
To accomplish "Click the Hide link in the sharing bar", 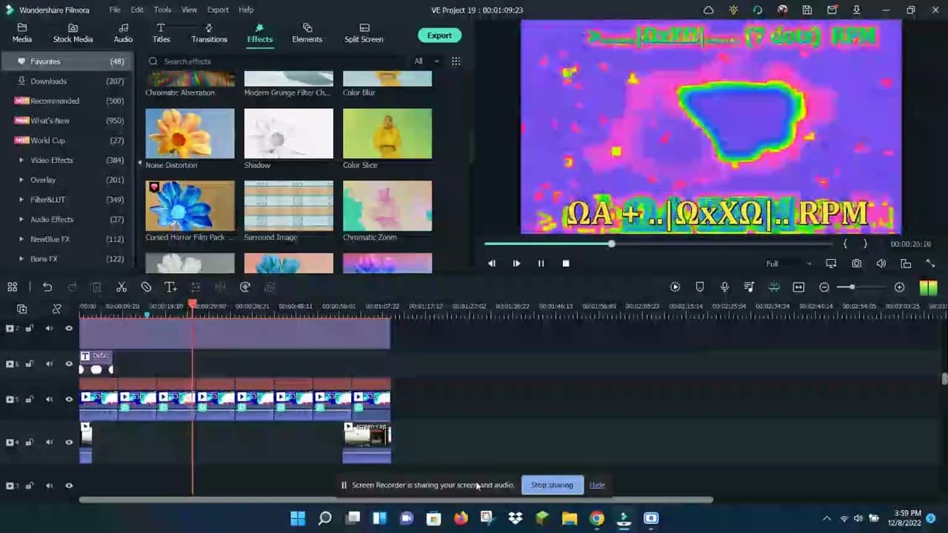I will tap(597, 485).
